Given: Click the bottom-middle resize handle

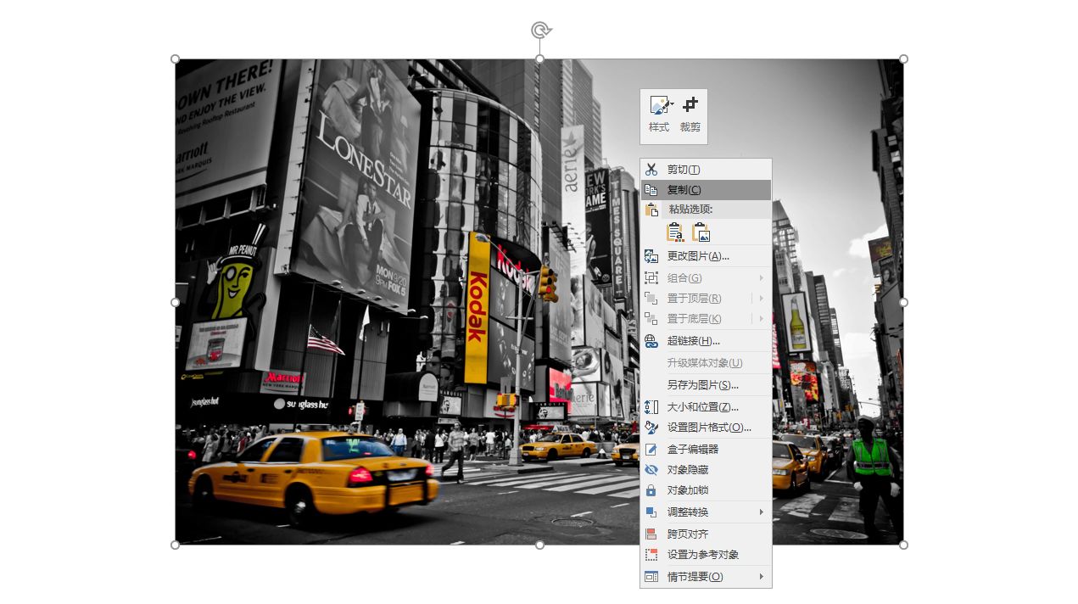Looking at the screenshot, I should coord(540,545).
